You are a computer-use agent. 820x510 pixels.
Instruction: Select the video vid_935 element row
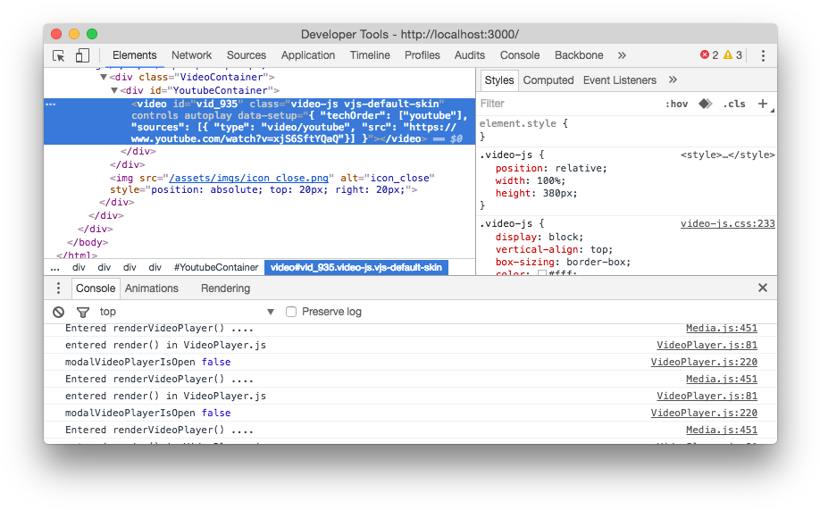259,121
